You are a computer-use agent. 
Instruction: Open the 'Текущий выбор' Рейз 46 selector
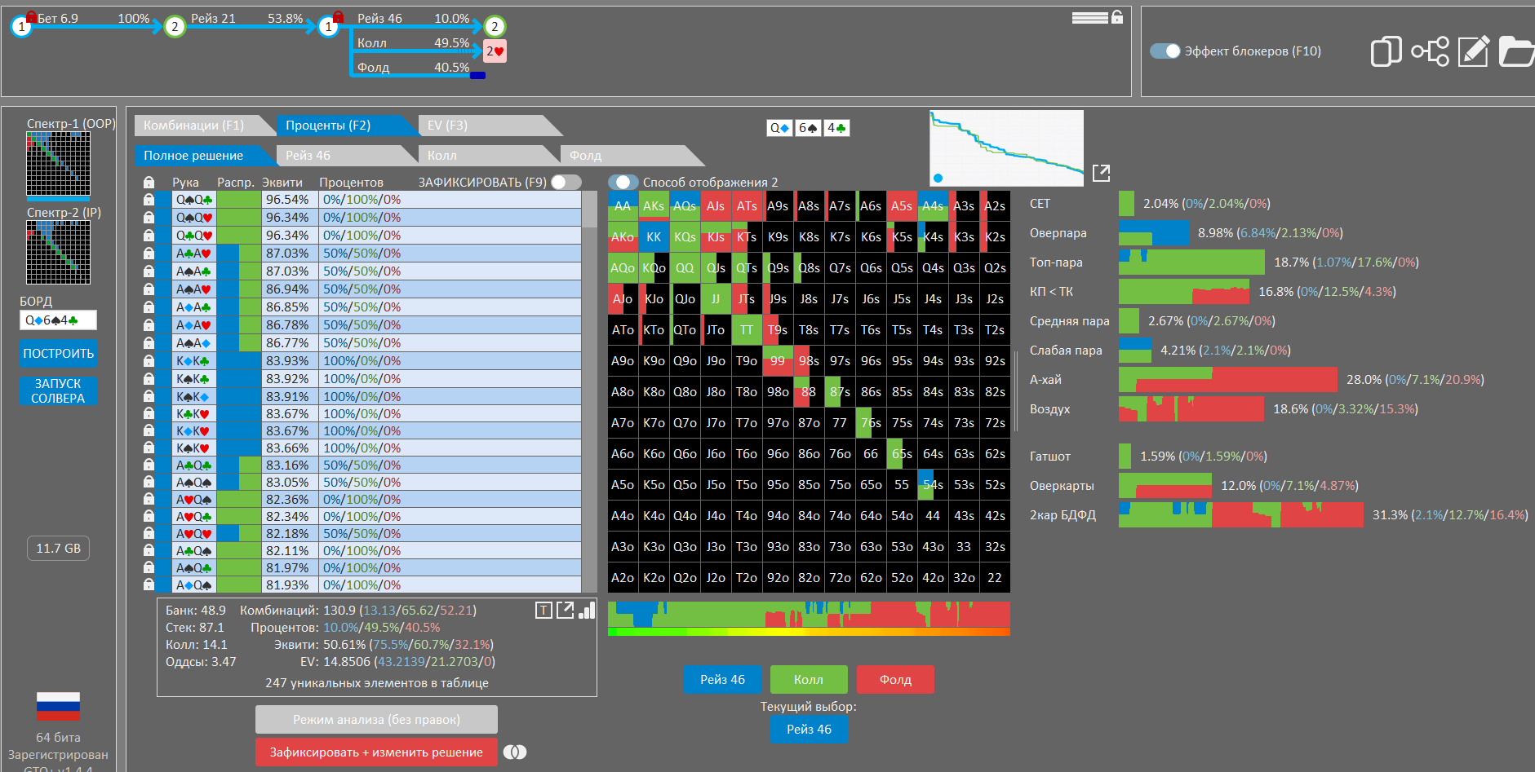point(808,730)
